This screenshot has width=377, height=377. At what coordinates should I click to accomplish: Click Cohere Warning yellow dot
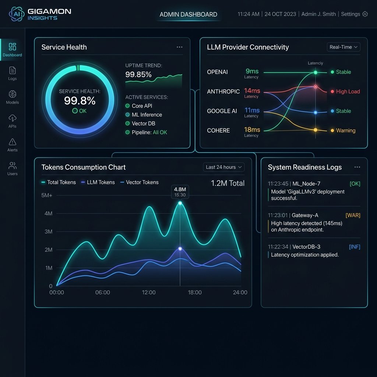pos(332,131)
